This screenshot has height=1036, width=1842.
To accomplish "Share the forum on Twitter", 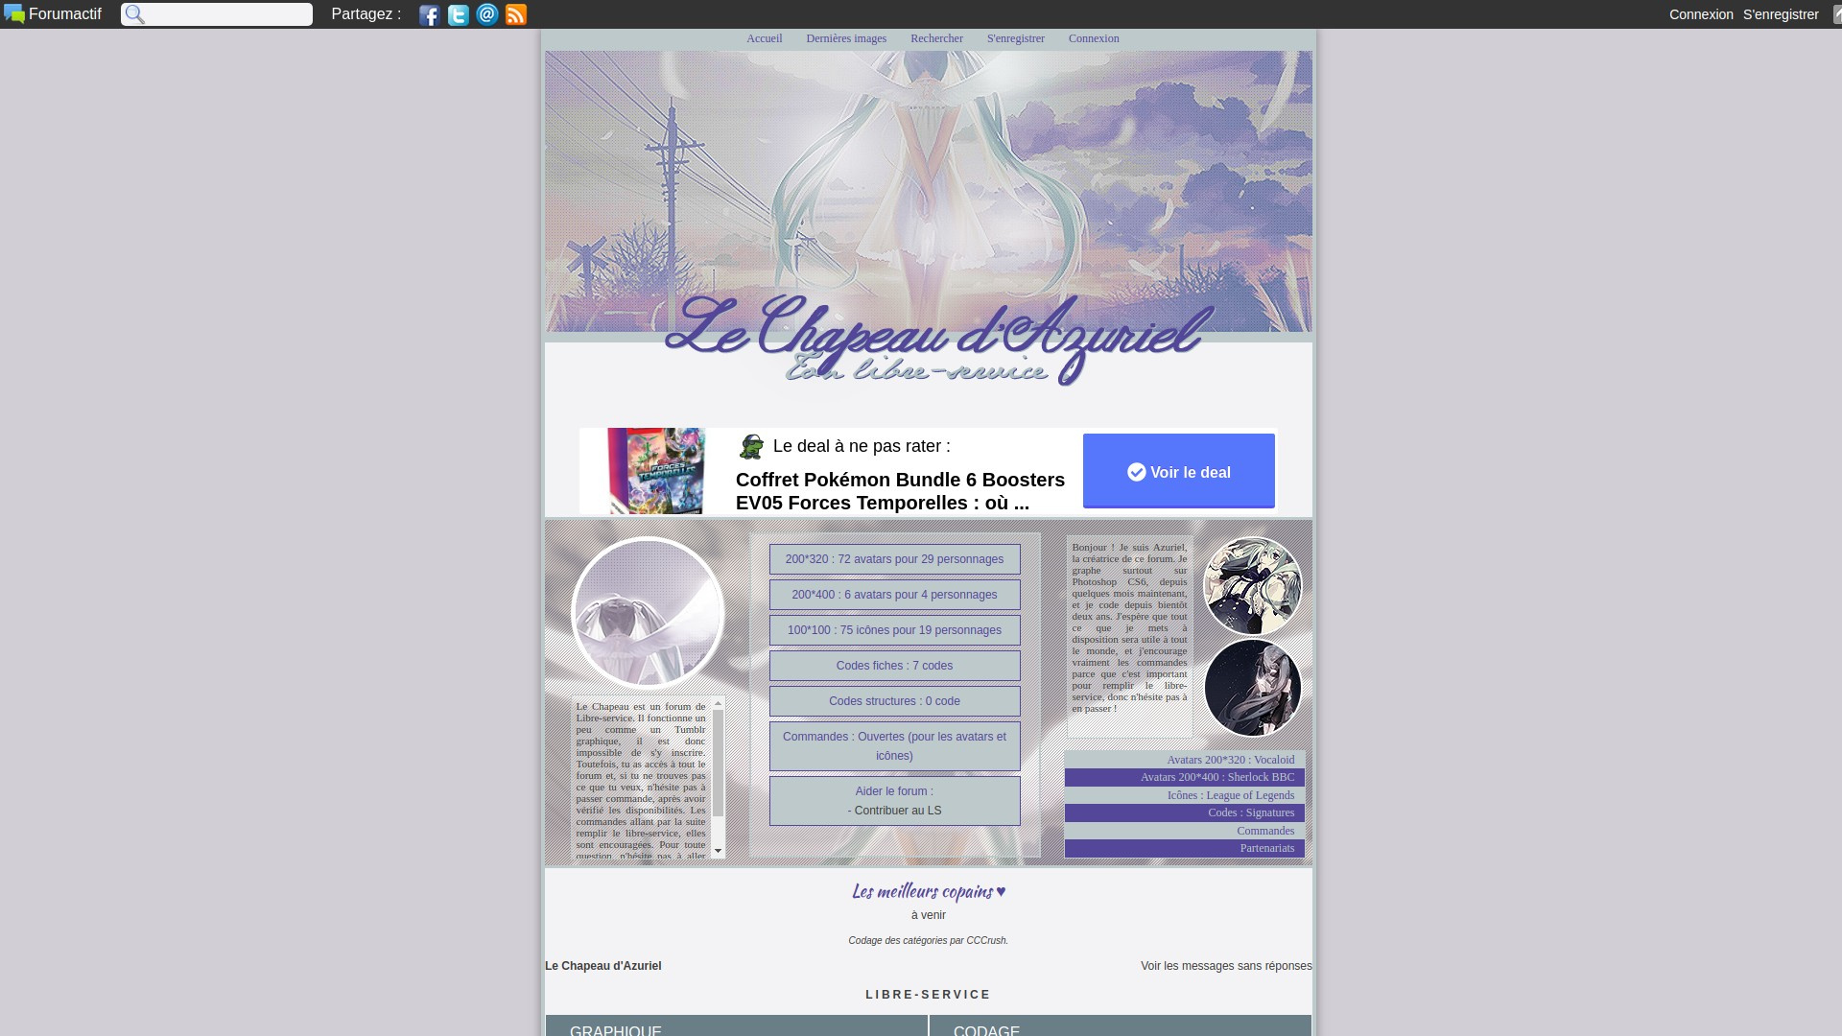I will (x=459, y=14).
